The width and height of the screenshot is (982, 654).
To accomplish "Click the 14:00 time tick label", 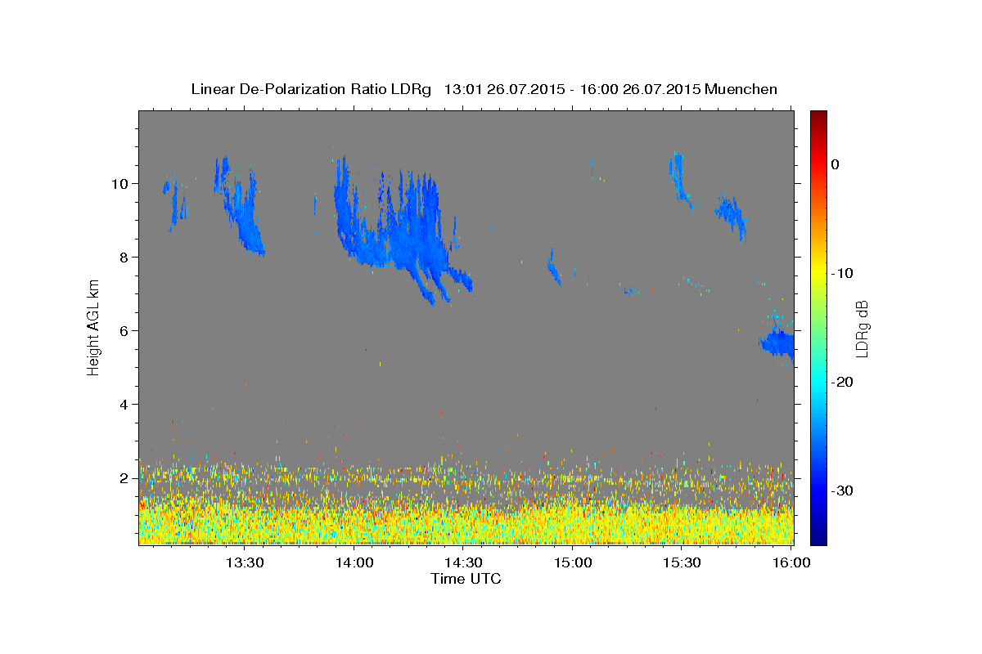I will [354, 562].
